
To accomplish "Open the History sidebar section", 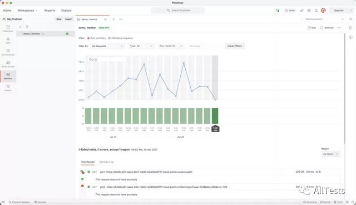I will click(8, 88).
